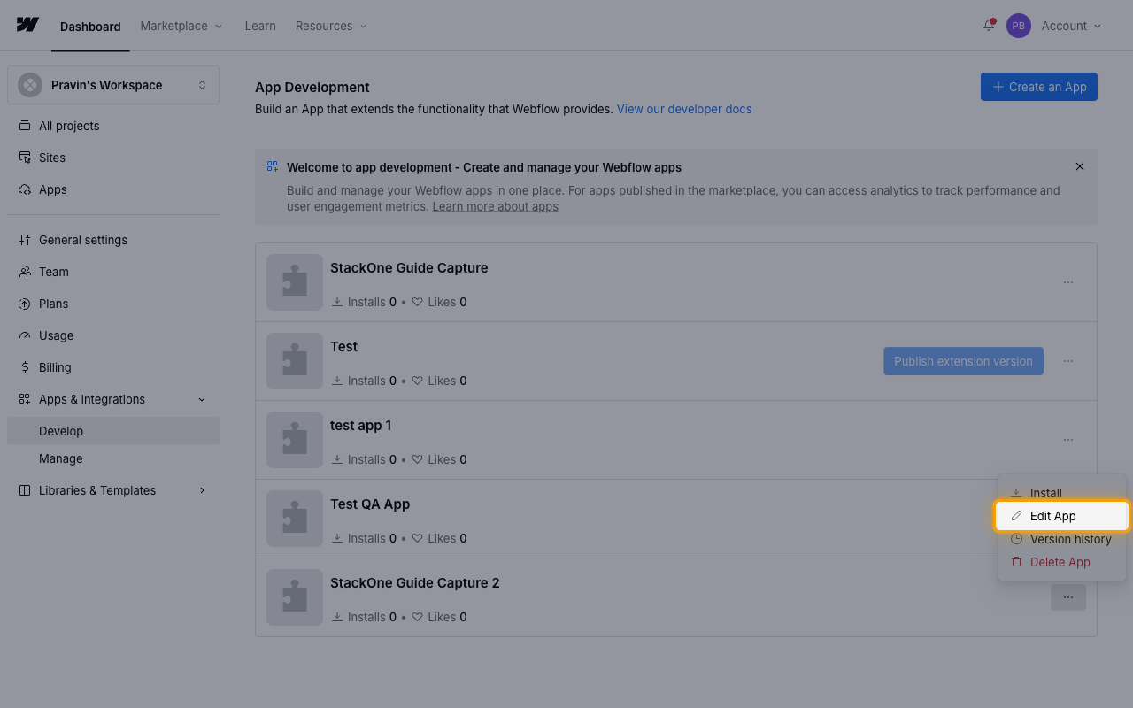The height and width of the screenshot is (708, 1133).
Task: Click the StackOne Guide Capture 2 thumbnail
Action: [x=295, y=597]
